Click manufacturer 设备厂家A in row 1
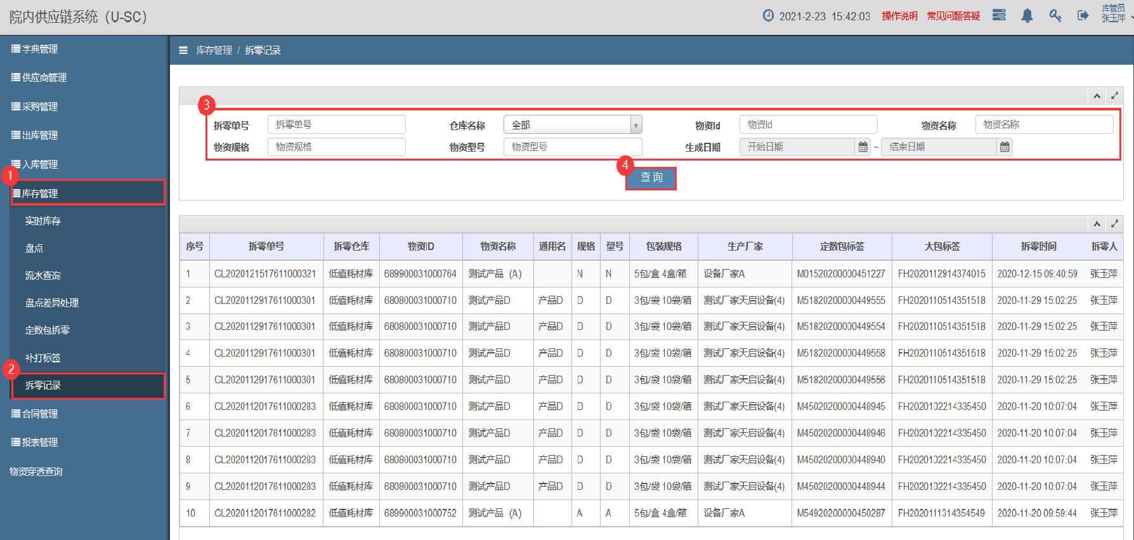The image size is (1134, 540). pos(724,273)
